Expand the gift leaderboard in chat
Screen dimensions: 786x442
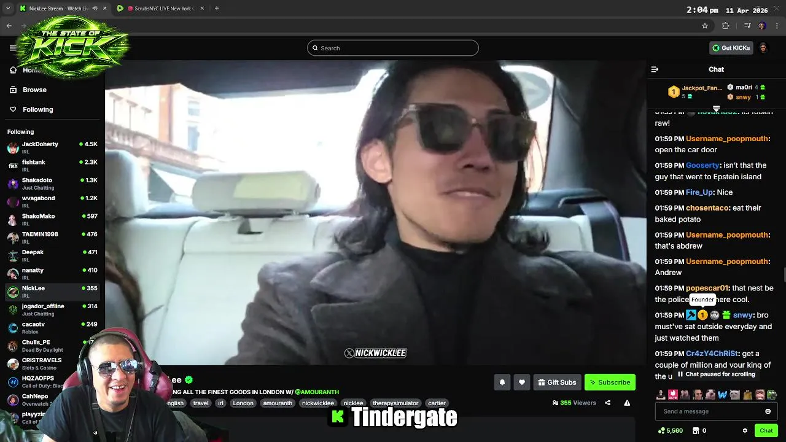[x=716, y=109]
